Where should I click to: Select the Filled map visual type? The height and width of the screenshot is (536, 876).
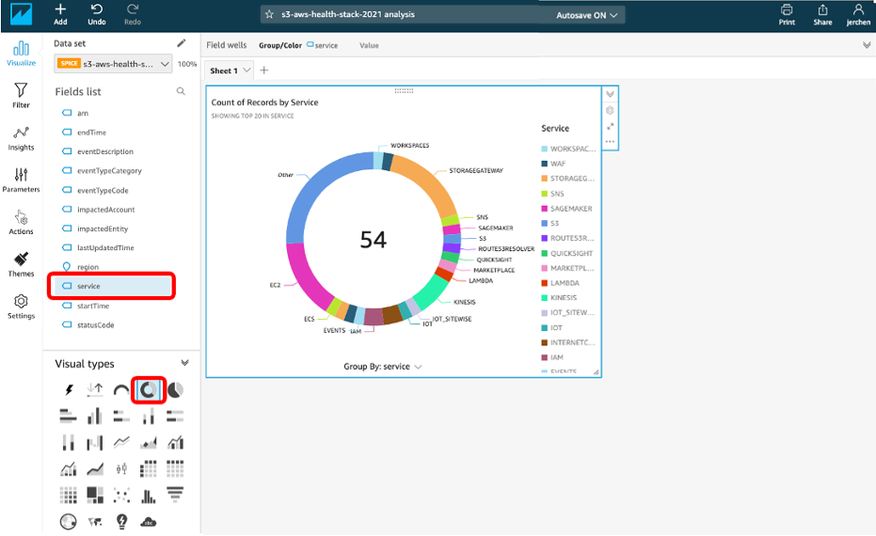click(95, 522)
